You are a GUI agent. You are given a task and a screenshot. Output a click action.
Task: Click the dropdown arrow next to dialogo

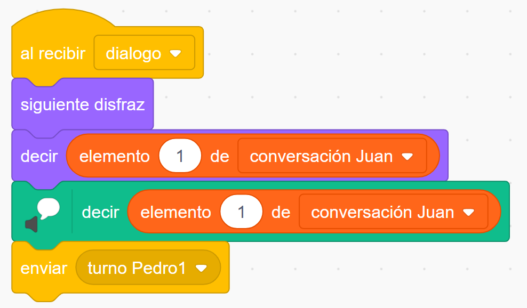pyautogui.click(x=176, y=53)
